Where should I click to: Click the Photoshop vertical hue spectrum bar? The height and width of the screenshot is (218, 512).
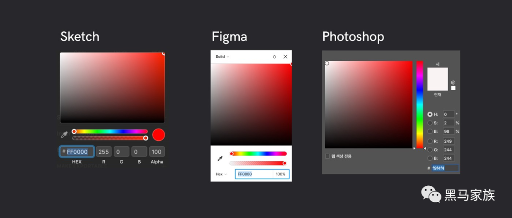[x=420, y=105]
